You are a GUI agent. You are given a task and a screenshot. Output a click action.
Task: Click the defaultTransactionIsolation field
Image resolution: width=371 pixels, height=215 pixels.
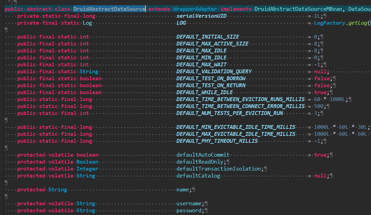coord(219,169)
